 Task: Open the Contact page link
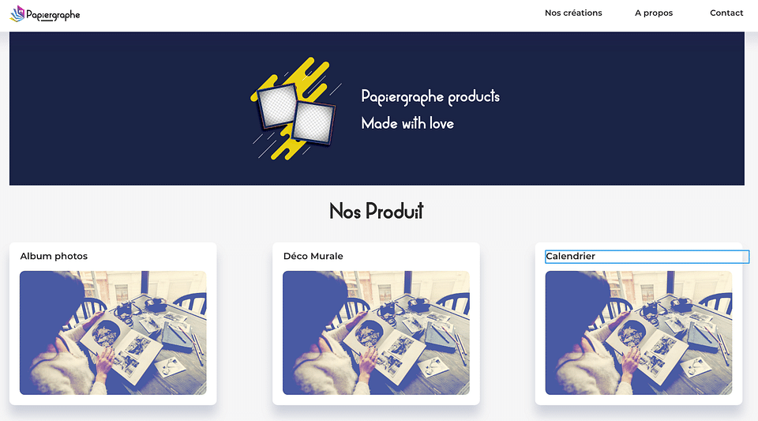pos(726,13)
